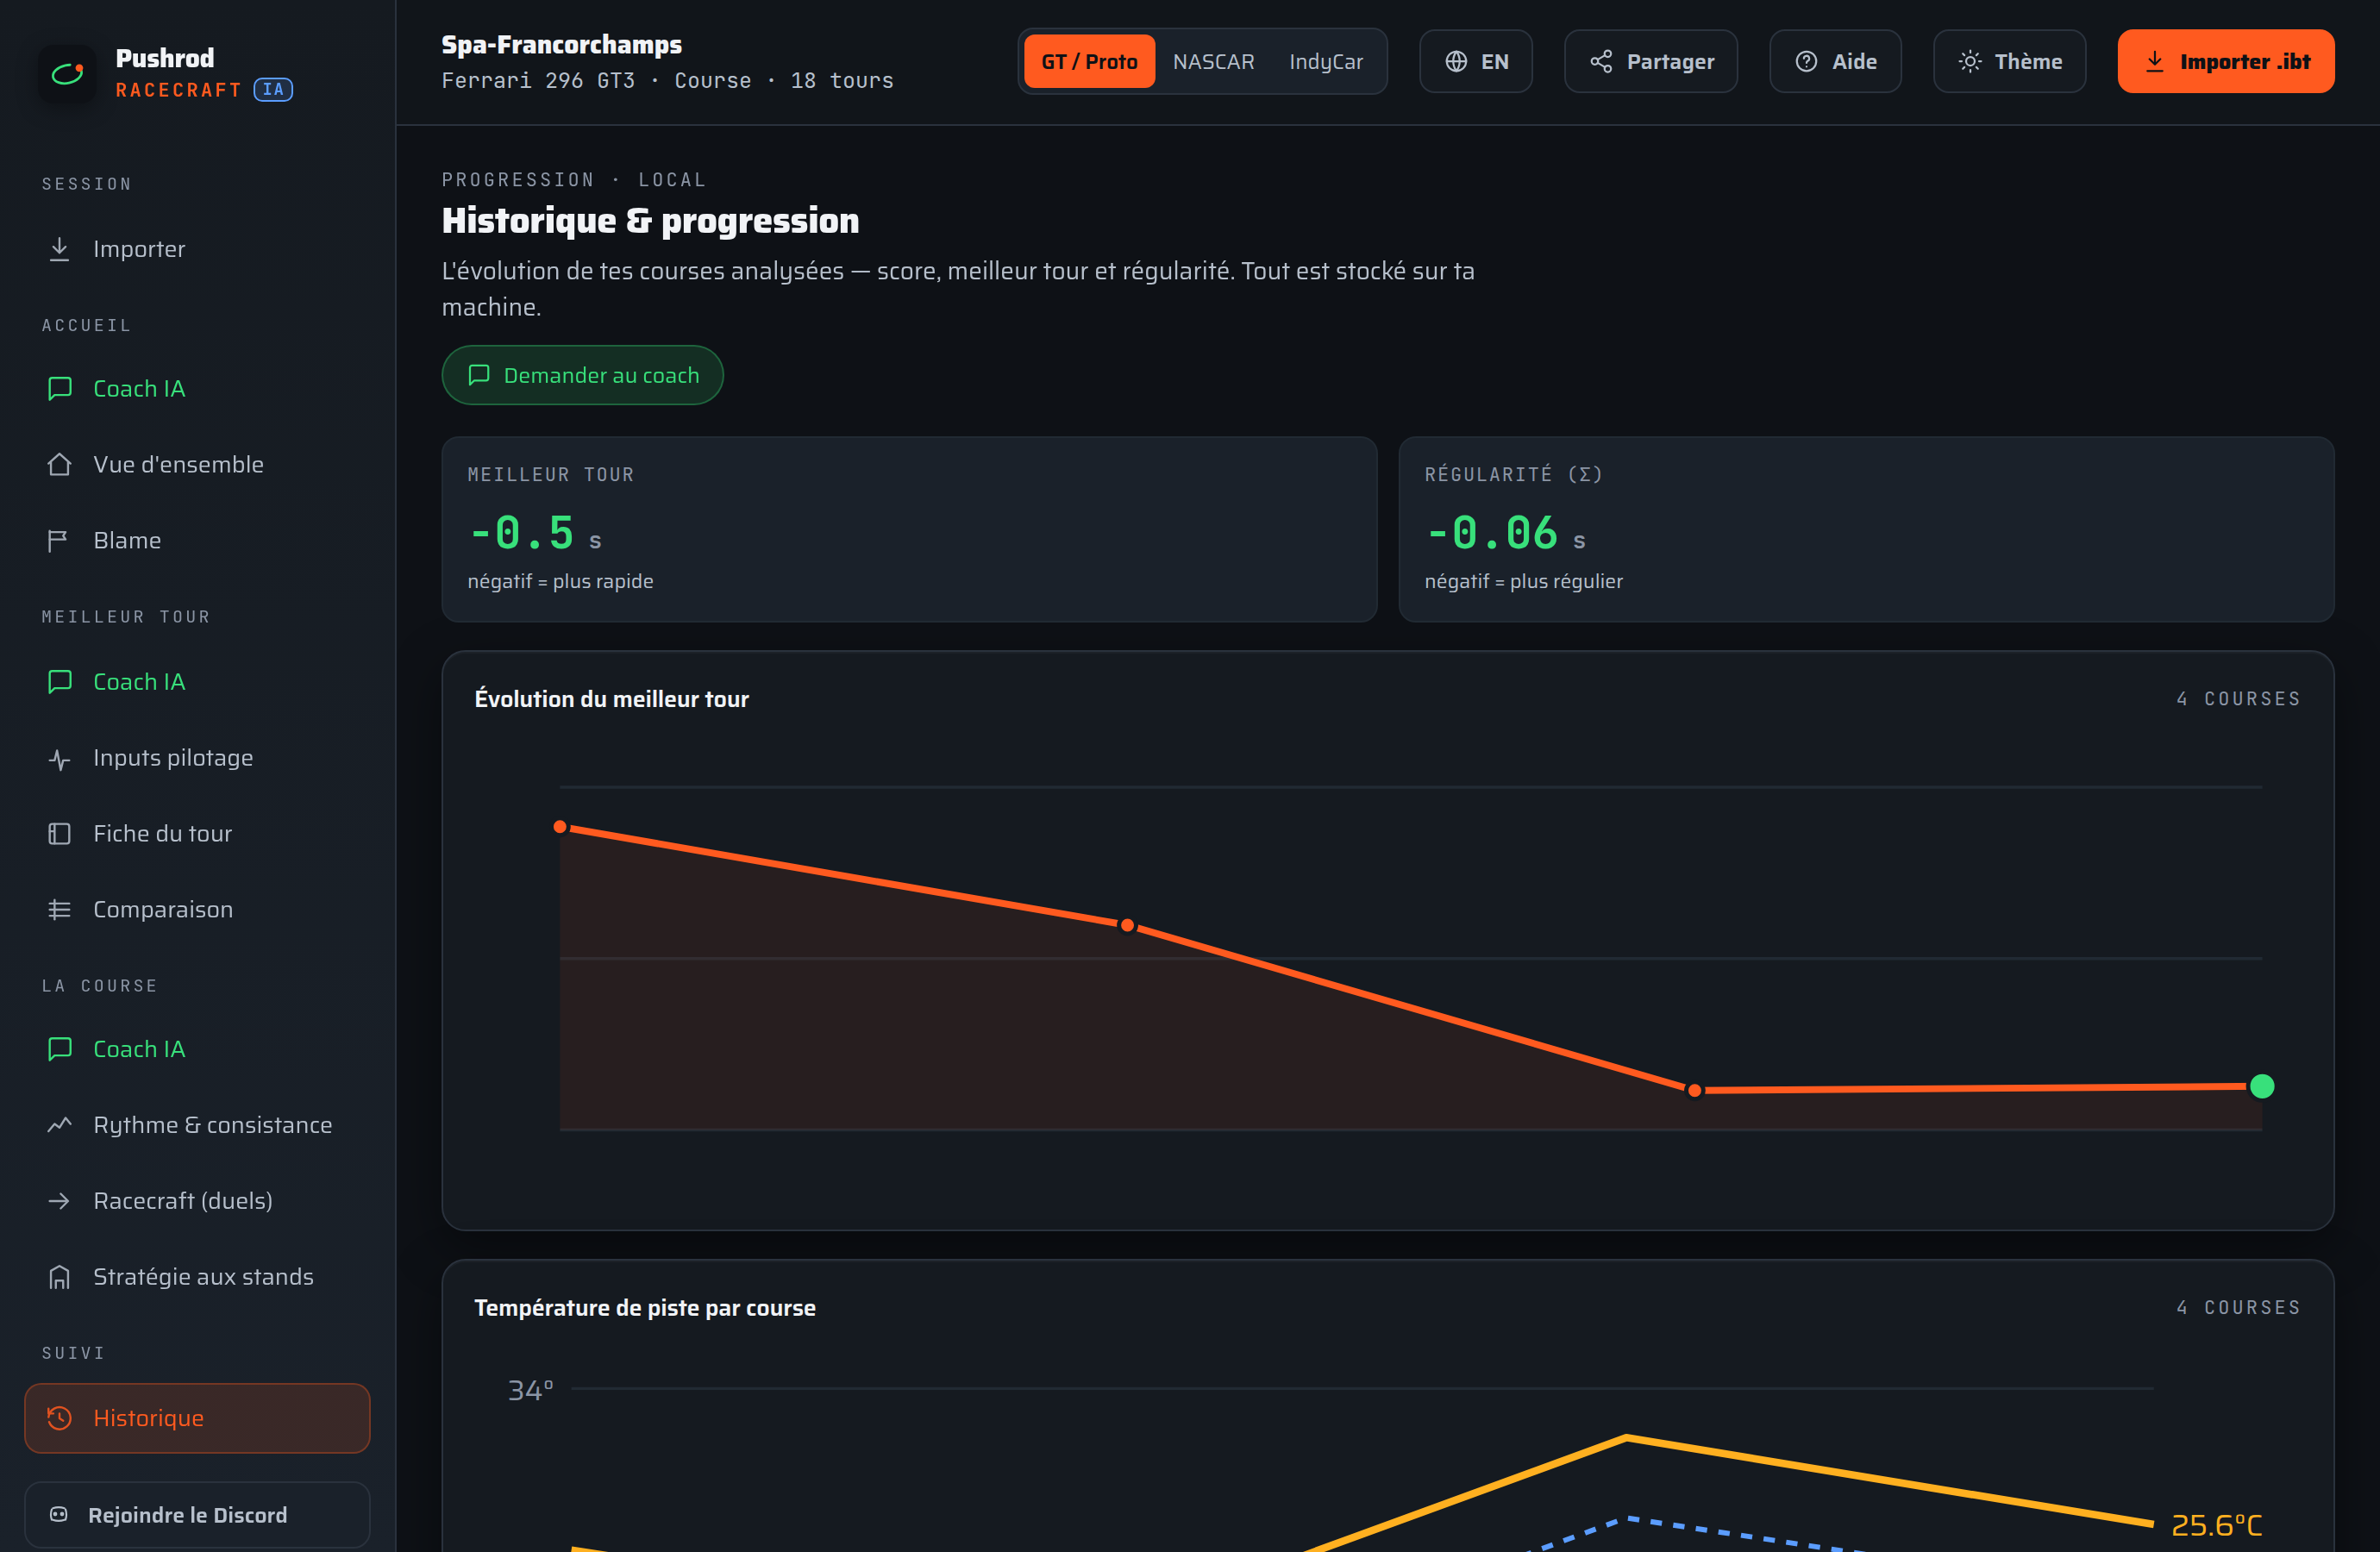Click the 'négatif = plus rapide' note

(561, 581)
